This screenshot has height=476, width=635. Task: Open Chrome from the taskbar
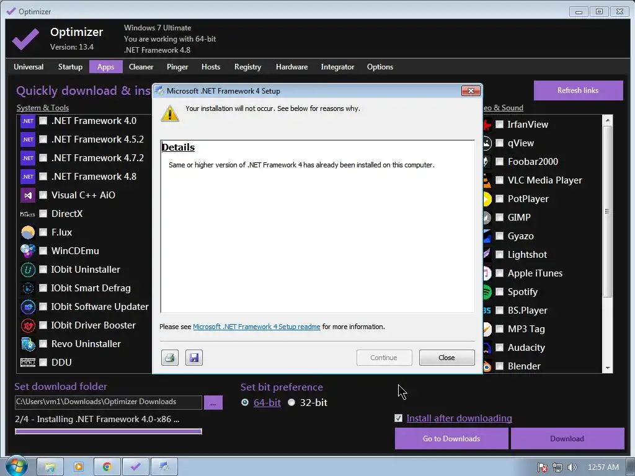[107, 467]
